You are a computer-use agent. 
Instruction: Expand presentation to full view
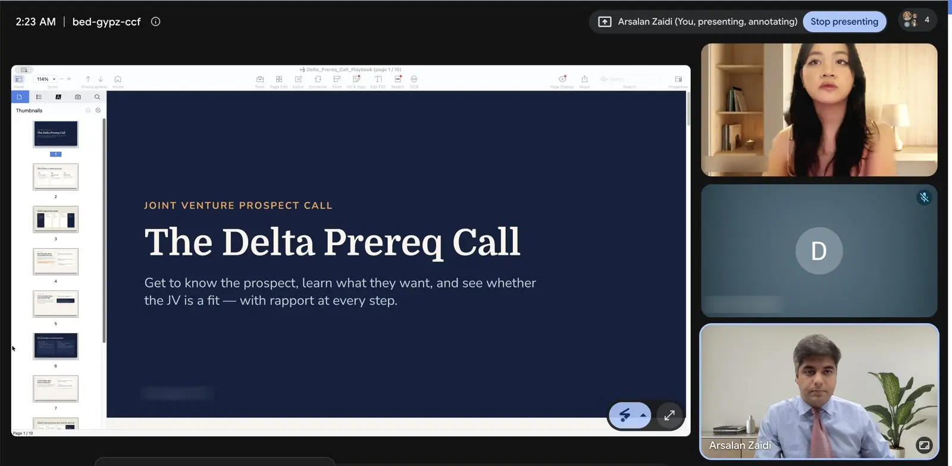click(669, 415)
